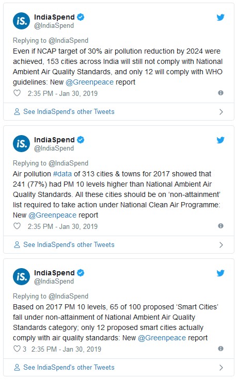This screenshot has width=237, height=380.
Task: Click See IndiaSpend's other Tweets under first tweet
Action: pyautogui.click(x=69, y=112)
